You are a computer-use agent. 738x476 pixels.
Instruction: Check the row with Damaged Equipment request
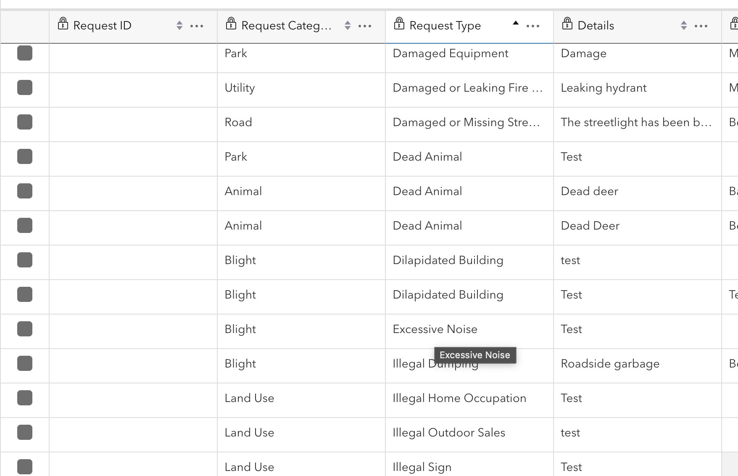pos(25,53)
